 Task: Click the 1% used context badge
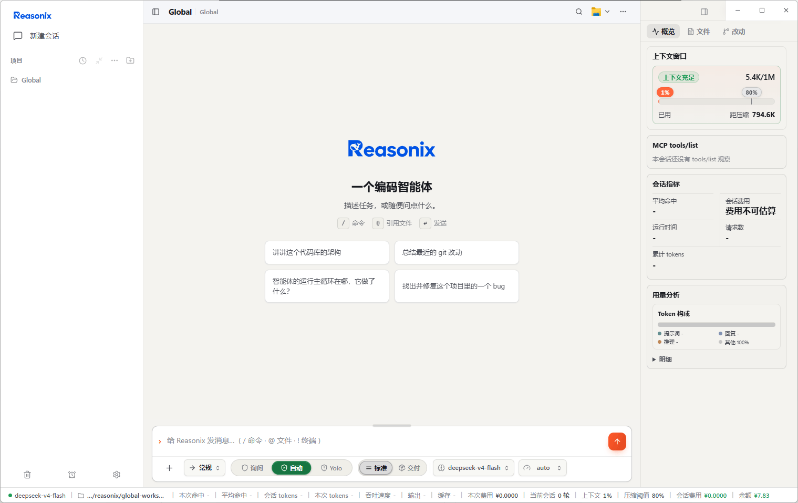[x=665, y=93]
